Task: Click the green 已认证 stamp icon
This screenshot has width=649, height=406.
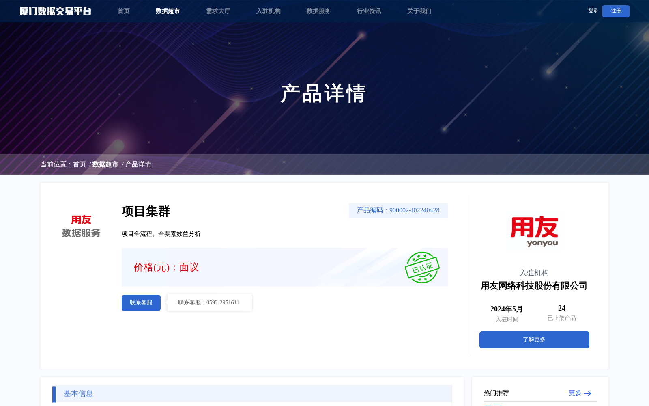Action: [x=422, y=267]
